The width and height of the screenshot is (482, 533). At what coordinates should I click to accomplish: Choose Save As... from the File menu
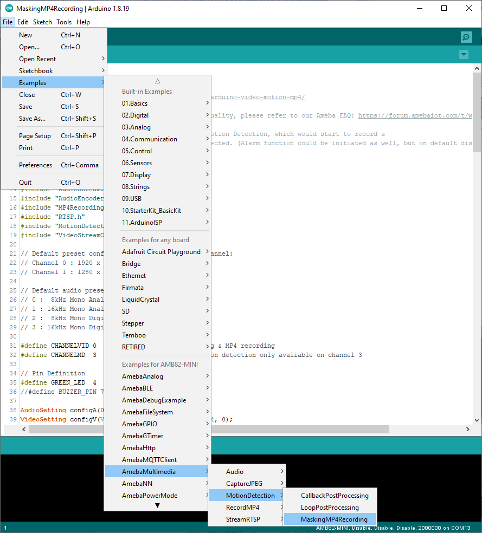pyautogui.click(x=54, y=118)
